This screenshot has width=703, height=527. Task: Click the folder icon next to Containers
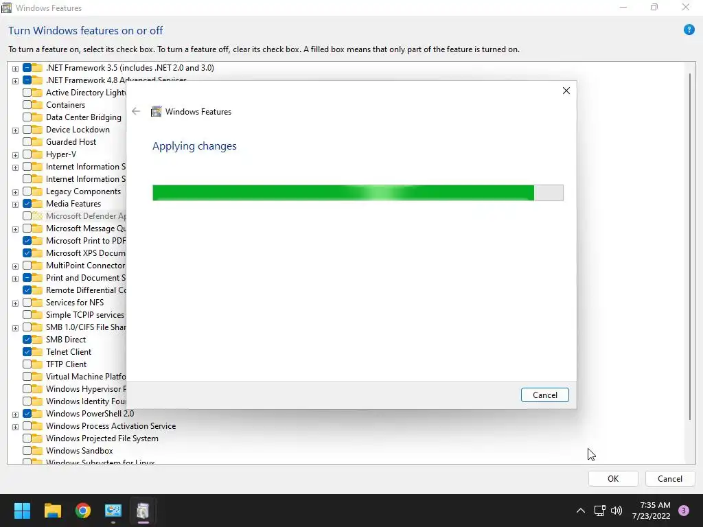click(x=37, y=105)
